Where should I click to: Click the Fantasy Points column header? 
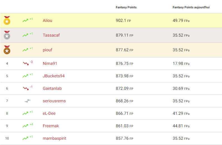click(126, 7)
